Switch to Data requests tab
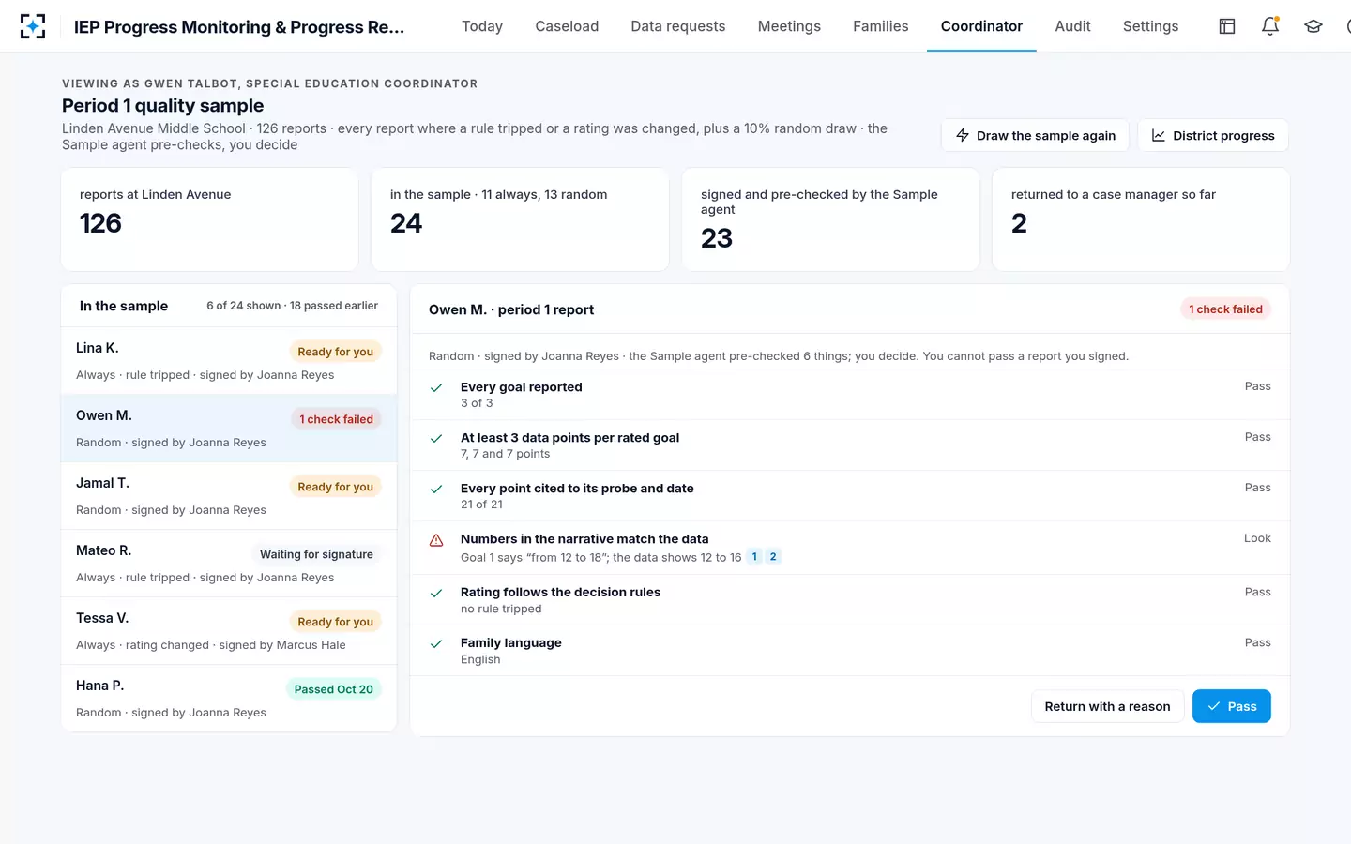Image resolution: width=1351 pixels, height=844 pixels. [x=678, y=26]
